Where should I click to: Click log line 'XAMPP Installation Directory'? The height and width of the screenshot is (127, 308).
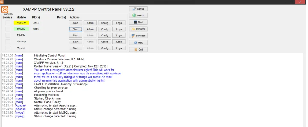61,84
